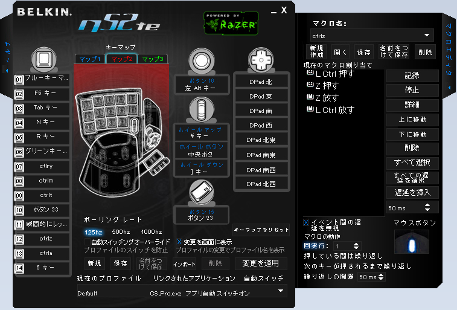Select key number 08 icon

pos(19,181)
